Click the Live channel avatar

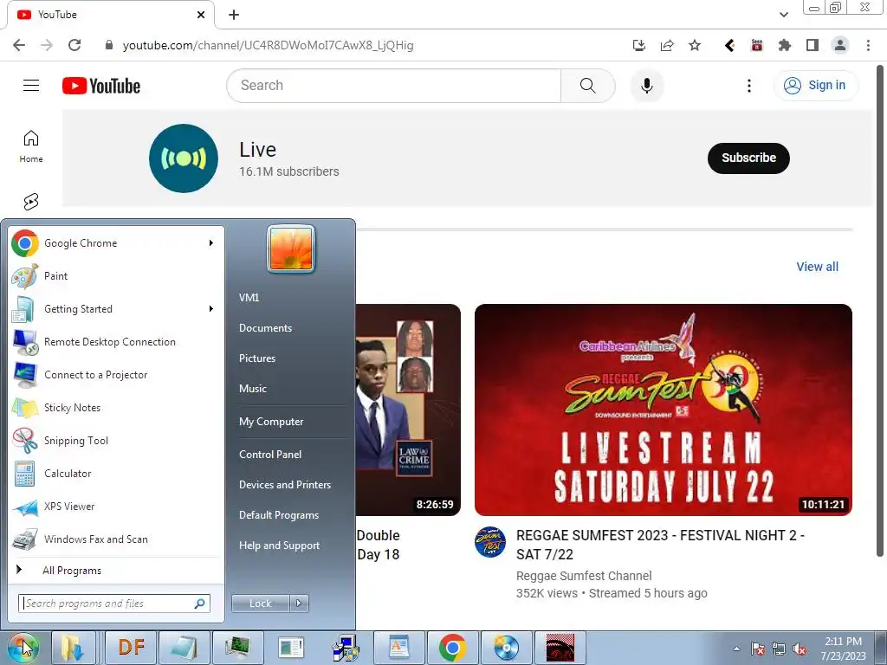(x=184, y=158)
